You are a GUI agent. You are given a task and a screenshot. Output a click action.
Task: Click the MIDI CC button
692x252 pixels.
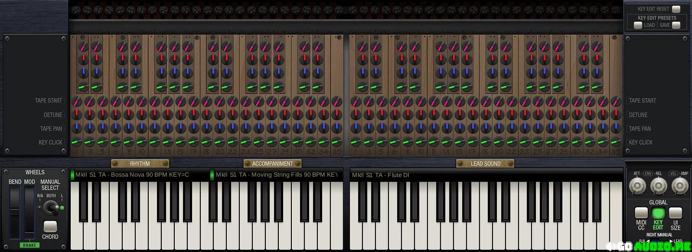pyautogui.click(x=641, y=213)
